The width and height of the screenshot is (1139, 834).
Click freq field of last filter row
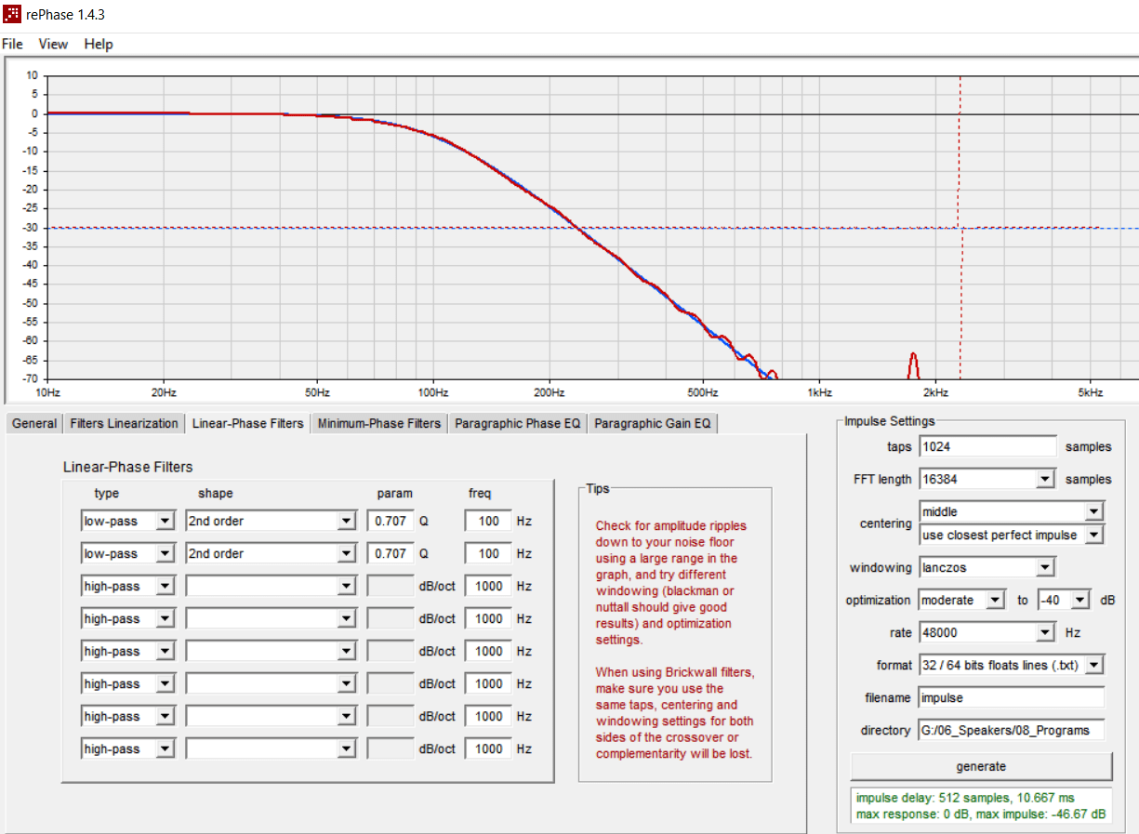(x=488, y=748)
